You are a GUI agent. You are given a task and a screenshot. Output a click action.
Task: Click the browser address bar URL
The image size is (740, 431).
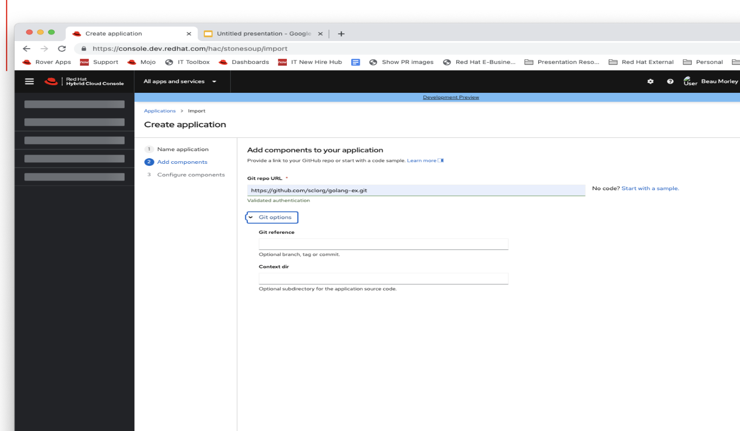click(x=190, y=49)
